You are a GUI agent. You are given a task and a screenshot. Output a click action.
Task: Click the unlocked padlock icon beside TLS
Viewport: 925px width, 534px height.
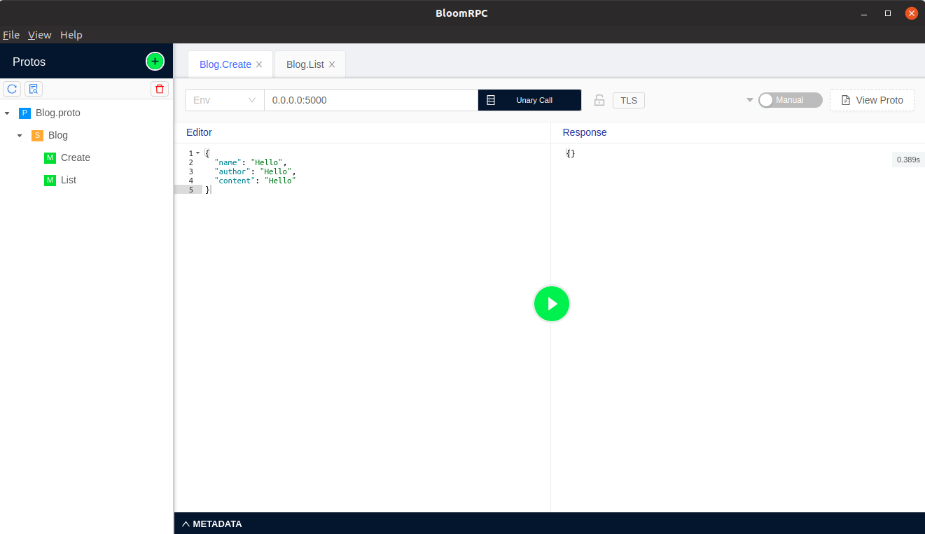(599, 100)
